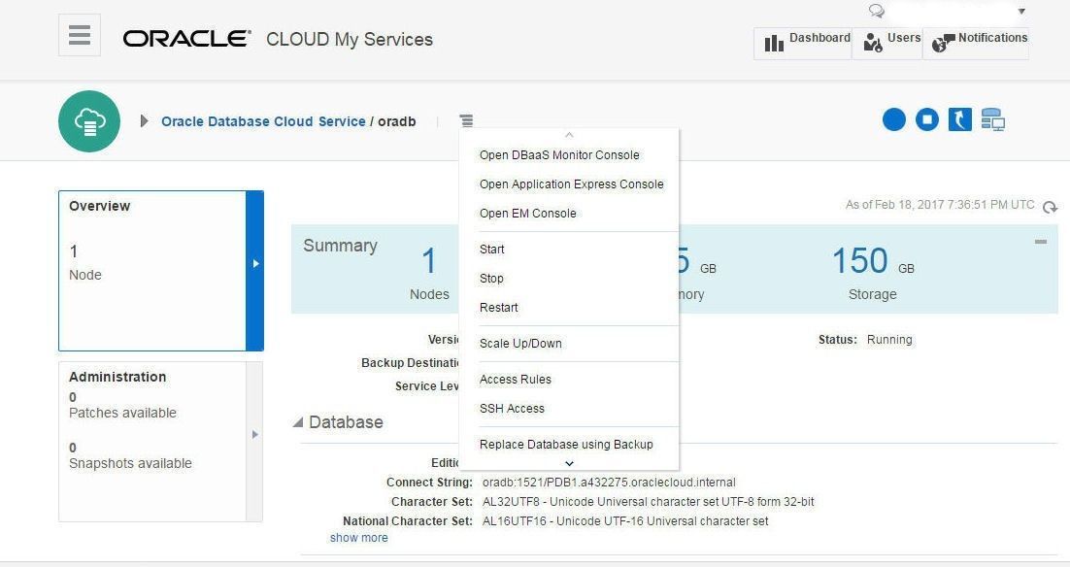1070x567 pixels.
Task: Click the Dashboard bar chart icon
Action: [774, 43]
